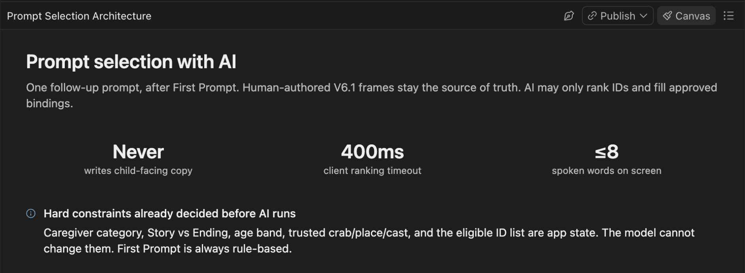The width and height of the screenshot is (745, 273).
Task: Click 'Hard constraints already decided' callout title
Action: 169,213
